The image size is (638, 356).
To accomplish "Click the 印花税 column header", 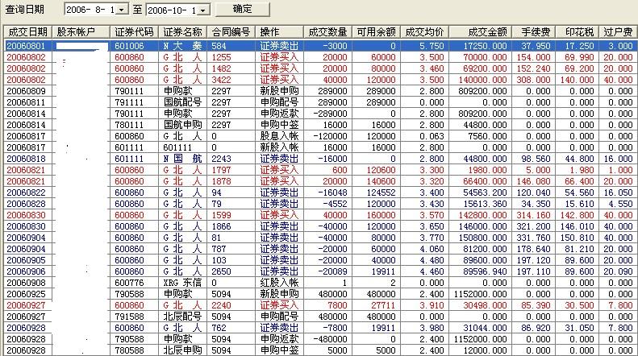I will click(x=579, y=31).
